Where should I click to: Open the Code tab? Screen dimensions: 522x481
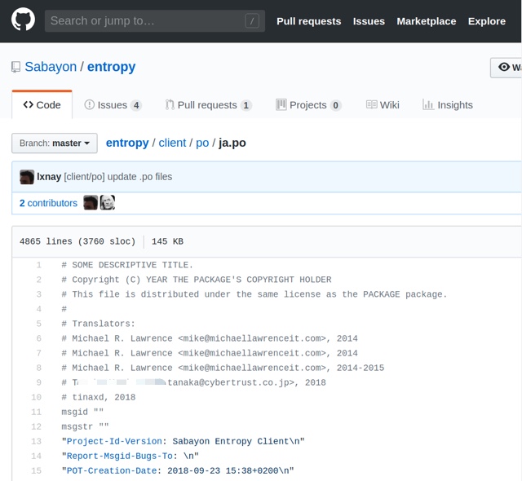click(42, 105)
